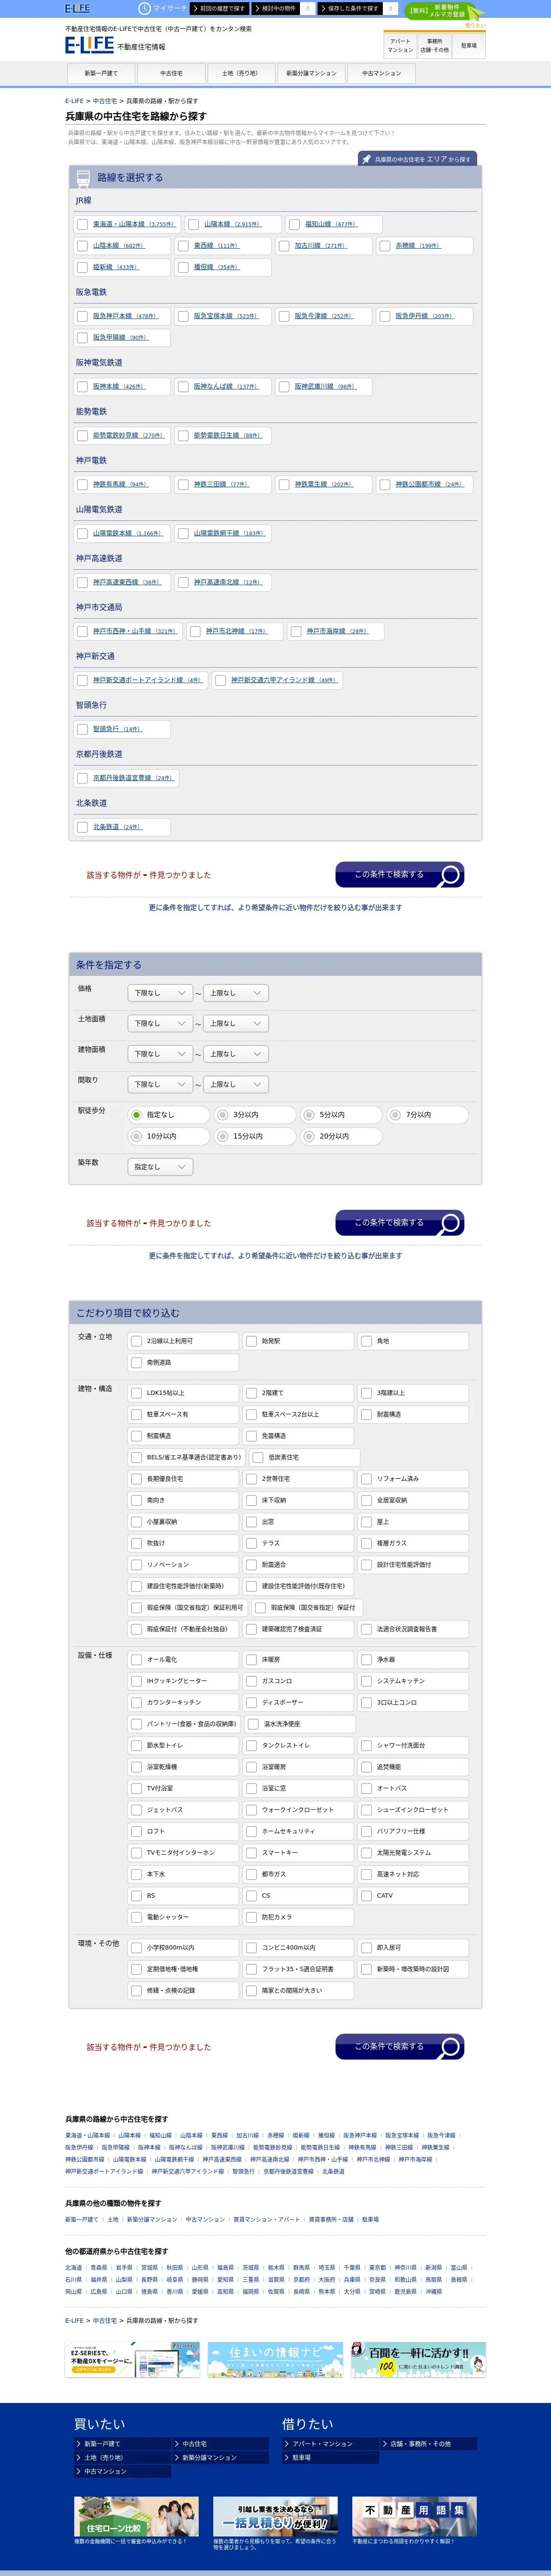The height and width of the screenshot is (2576, 551).
Task: Open the 建物面積 下限なし dropdown
Action: [x=160, y=1054]
